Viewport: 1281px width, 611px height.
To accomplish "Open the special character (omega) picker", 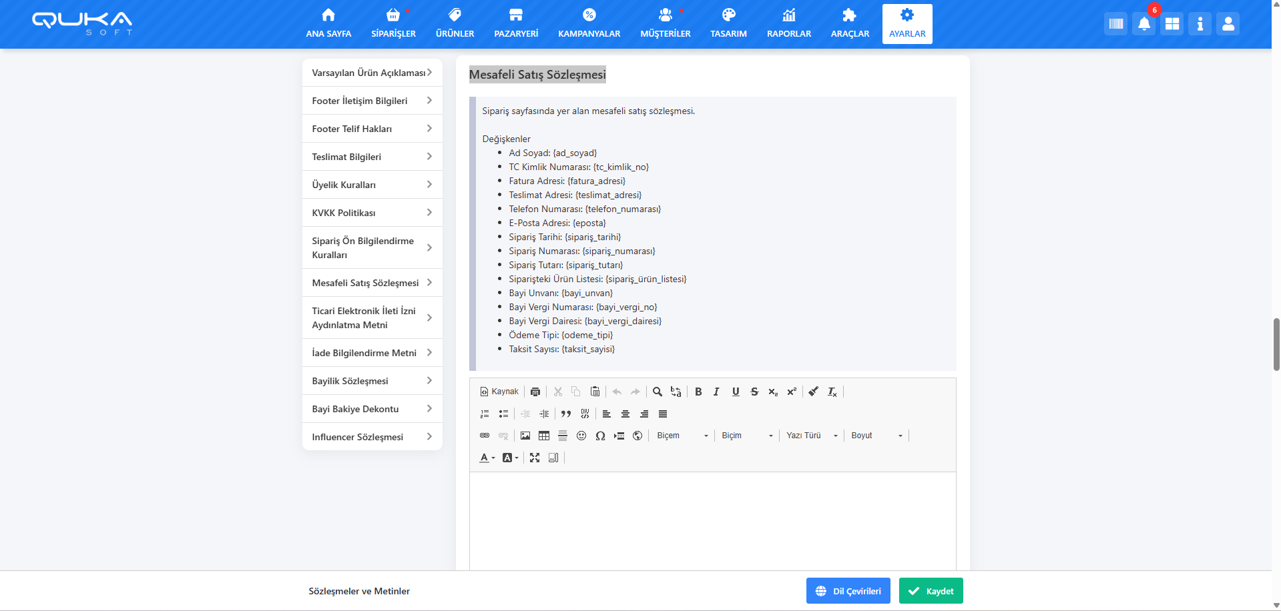I will 600,436.
